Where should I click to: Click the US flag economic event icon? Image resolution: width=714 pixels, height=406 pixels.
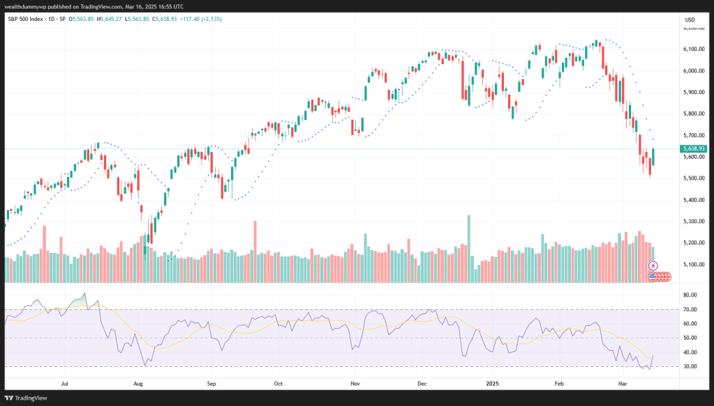tap(653, 276)
